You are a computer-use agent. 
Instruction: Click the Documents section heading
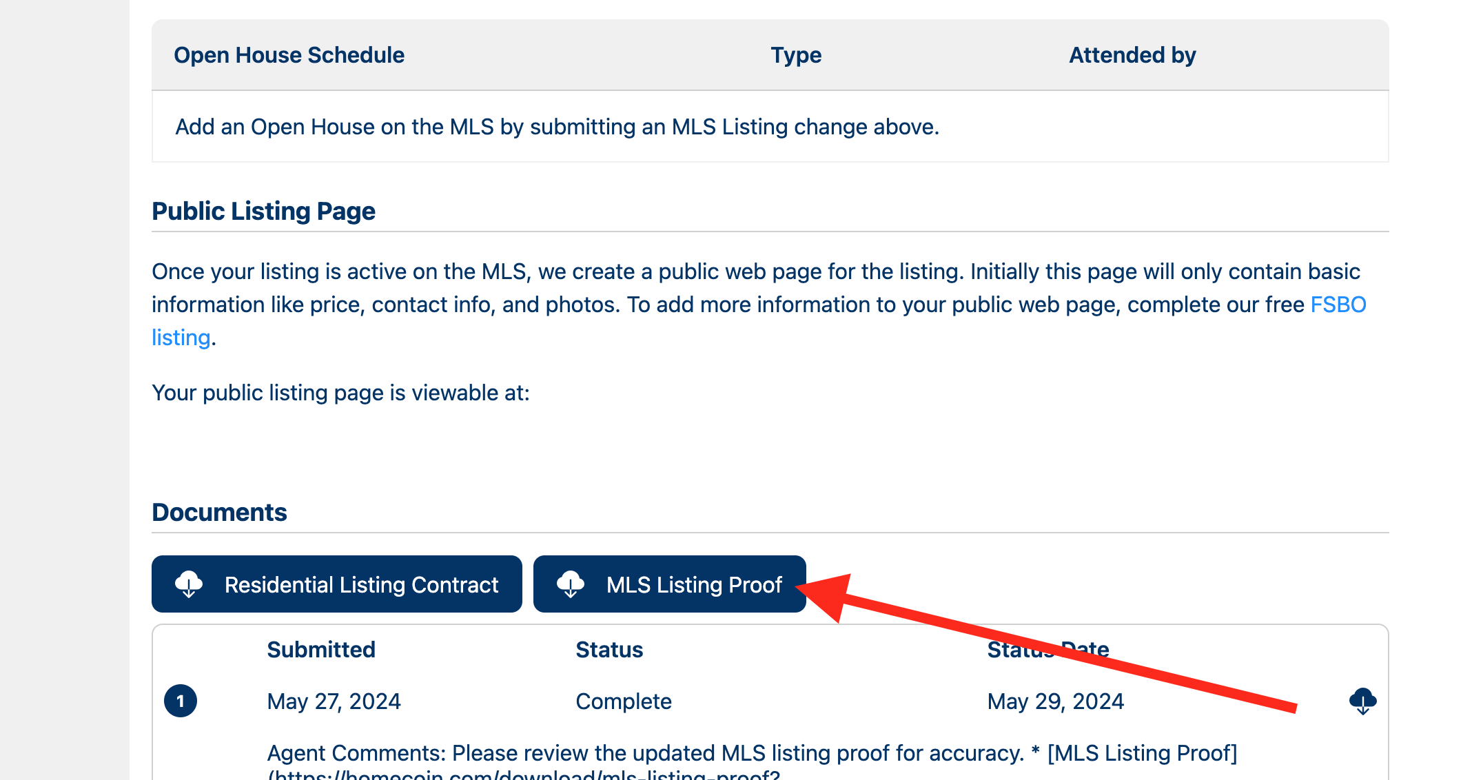[219, 513]
